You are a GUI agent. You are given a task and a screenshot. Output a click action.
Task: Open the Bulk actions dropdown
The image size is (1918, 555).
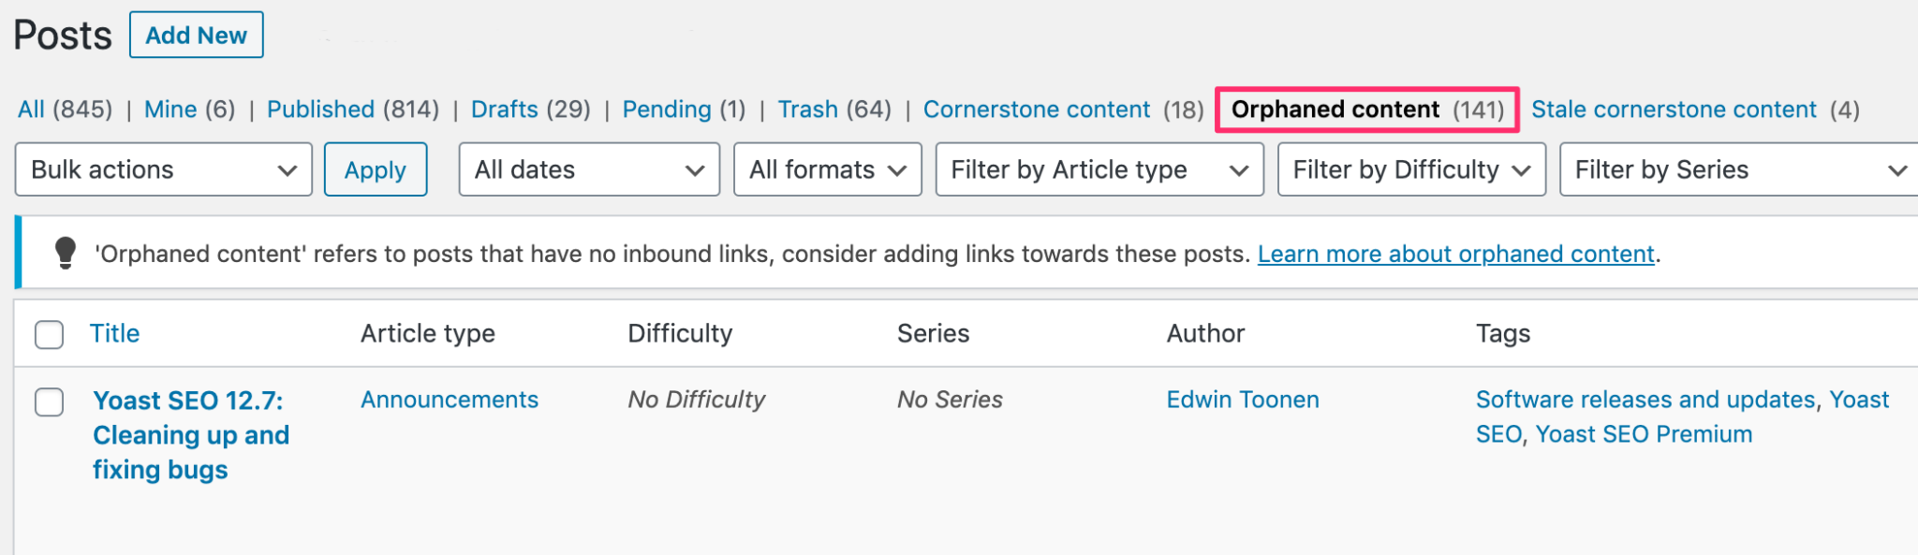(x=164, y=169)
